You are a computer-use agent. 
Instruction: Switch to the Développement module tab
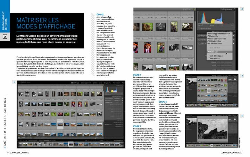(86, 83)
